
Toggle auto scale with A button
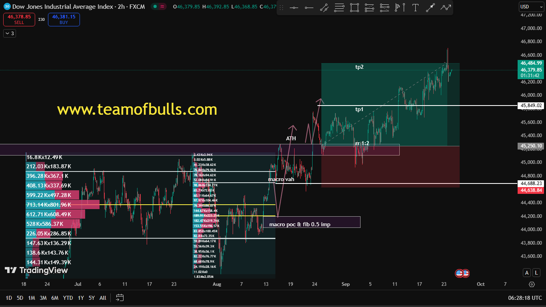click(x=527, y=273)
